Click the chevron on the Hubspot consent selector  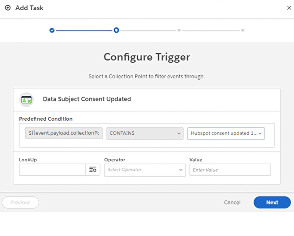tap(260, 133)
